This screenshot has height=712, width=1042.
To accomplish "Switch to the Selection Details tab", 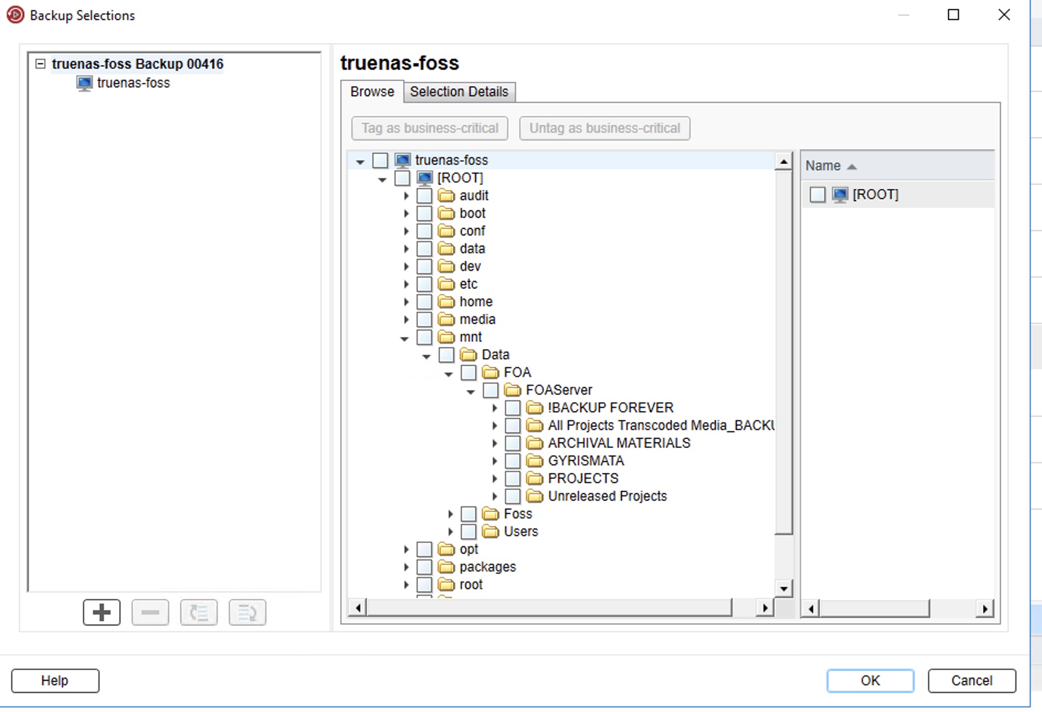I will coord(459,92).
